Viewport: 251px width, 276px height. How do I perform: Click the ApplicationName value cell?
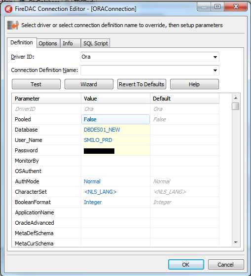[115, 212]
